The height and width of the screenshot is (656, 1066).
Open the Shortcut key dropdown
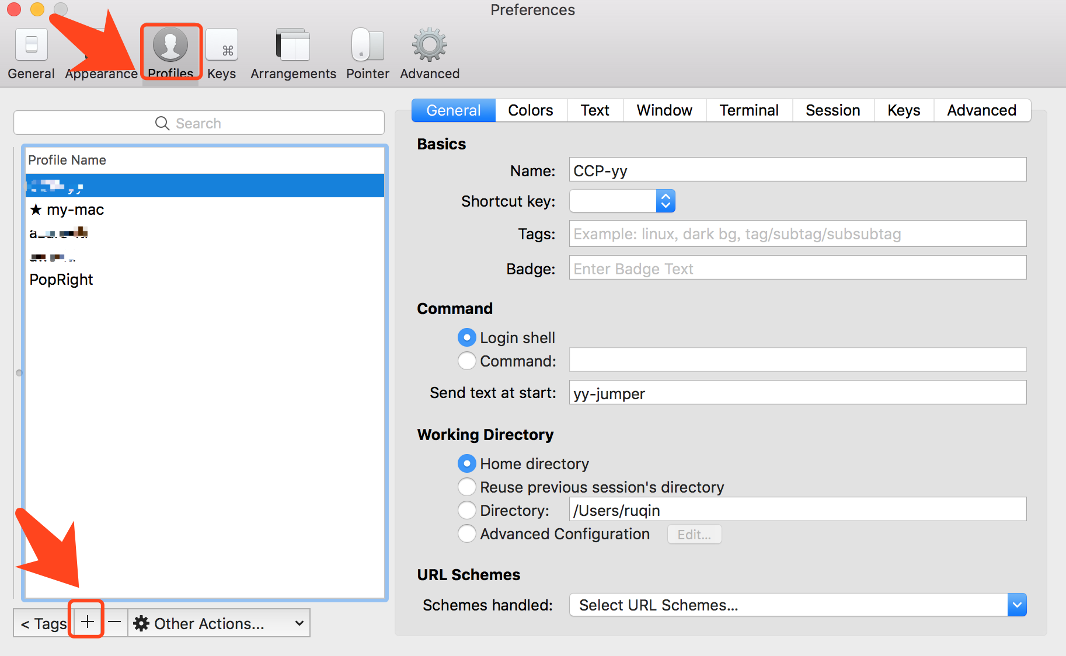tap(622, 201)
